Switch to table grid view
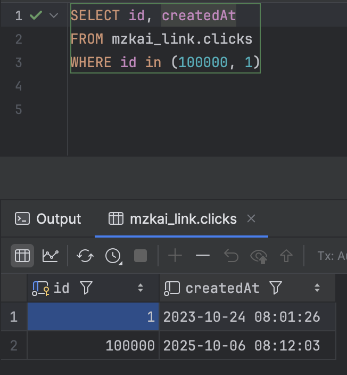 pyautogui.click(x=22, y=256)
